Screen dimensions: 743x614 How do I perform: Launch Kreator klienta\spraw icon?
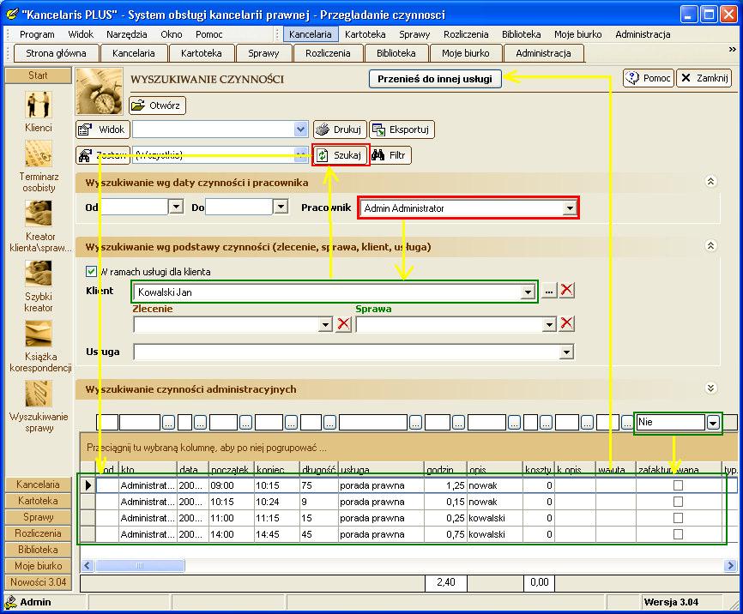(x=39, y=214)
